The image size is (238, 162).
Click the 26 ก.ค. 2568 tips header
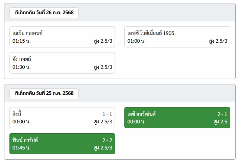tap(44, 13)
